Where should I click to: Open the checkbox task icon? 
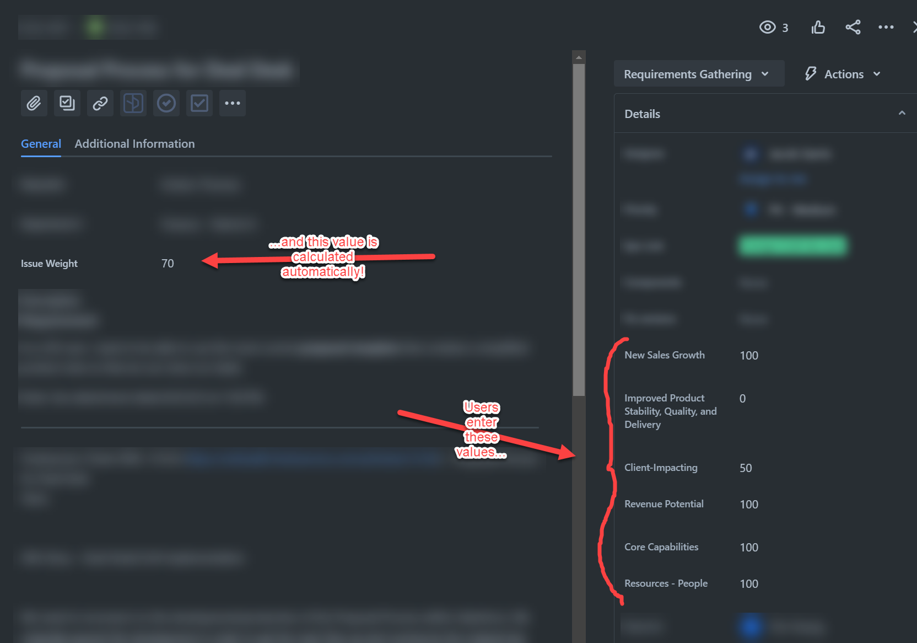(x=199, y=103)
